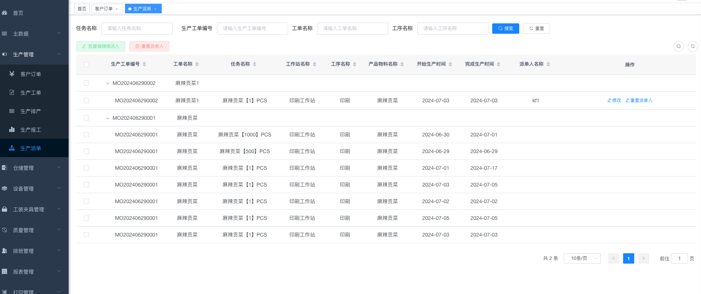Screen dimensions: 701x294
Task: Click the 工装夹具管理 lock icon
Action: pyautogui.click(x=4, y=209)
